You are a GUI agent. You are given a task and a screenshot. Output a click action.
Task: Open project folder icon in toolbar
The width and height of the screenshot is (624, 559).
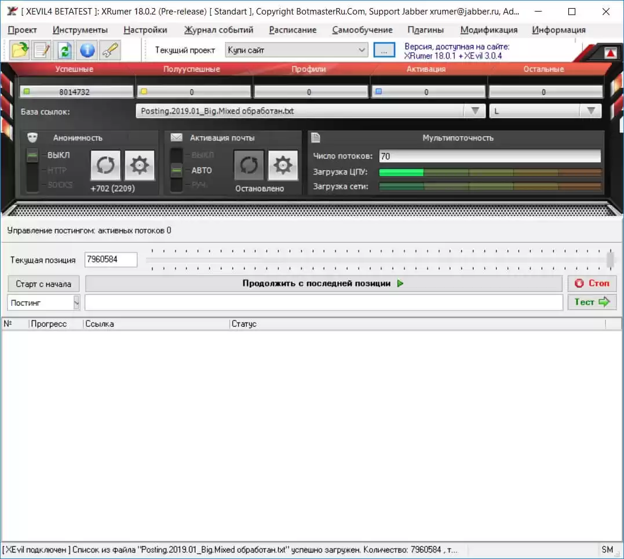coord(20,50)
